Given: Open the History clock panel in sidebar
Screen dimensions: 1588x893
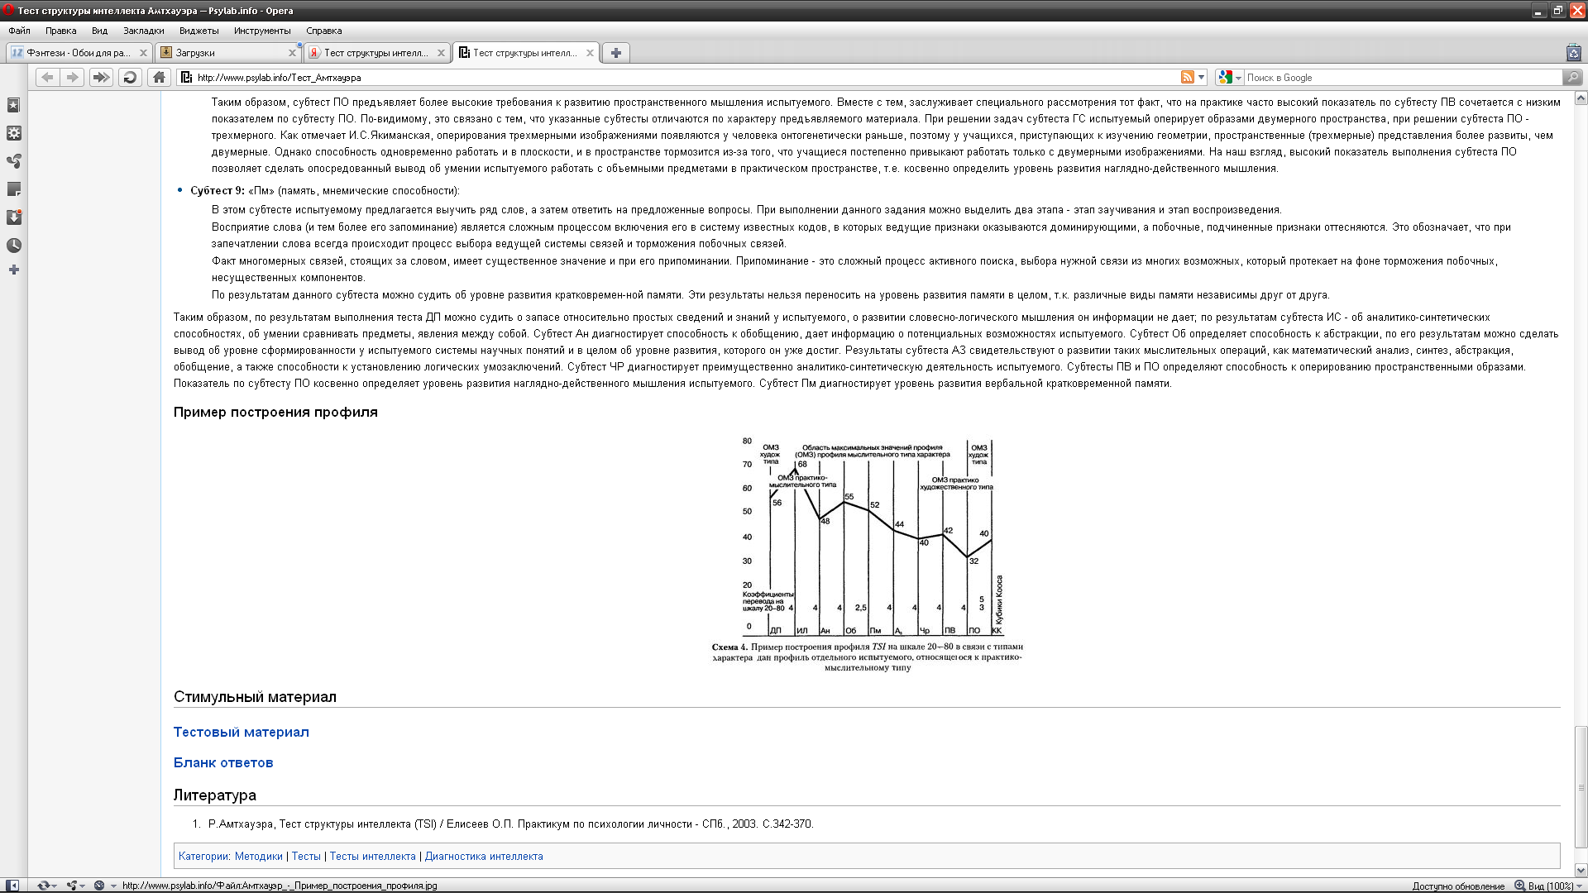Looking at the screenshot, I should point(14,246).
